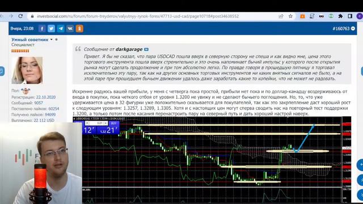Screen dimensions: 363x204
Task: View site security lock information
Action: pos(32,16)
